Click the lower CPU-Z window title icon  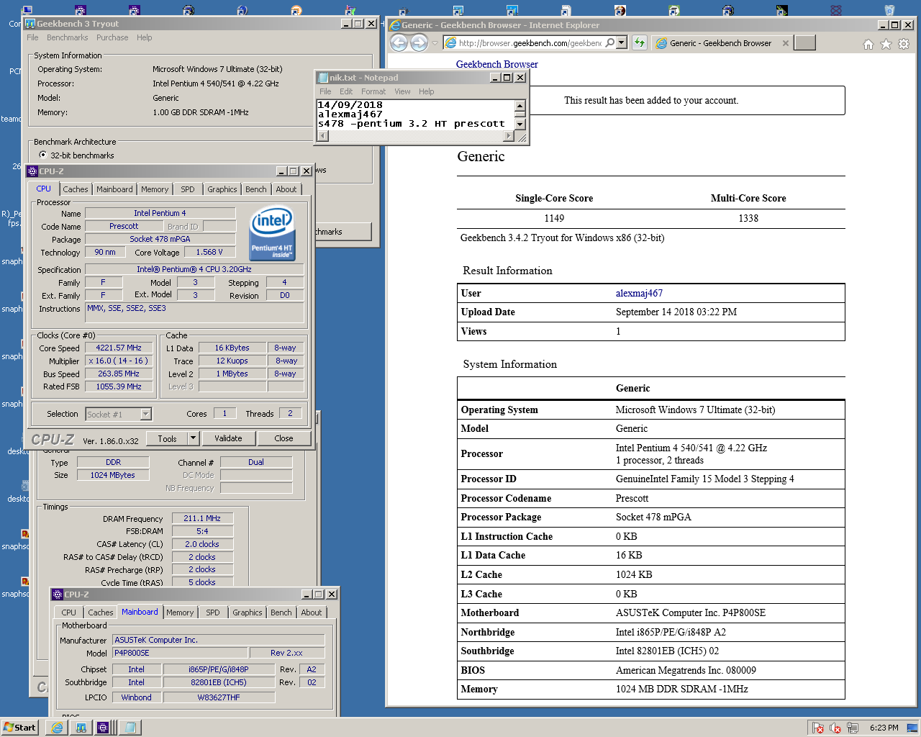(58, 594)
